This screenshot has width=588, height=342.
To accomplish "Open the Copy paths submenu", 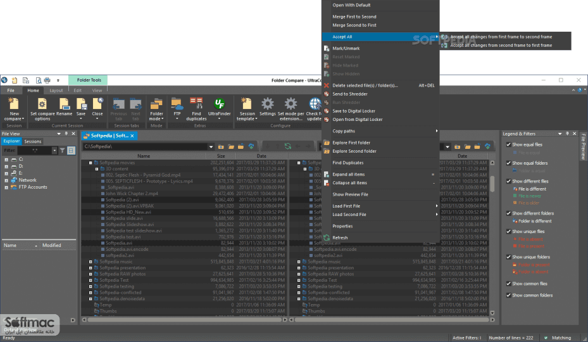I will (380, 131).
